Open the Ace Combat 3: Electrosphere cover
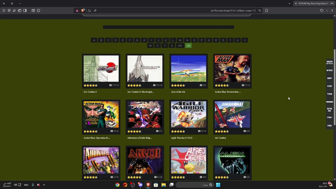336x189 pixels. tap(145, 69)
